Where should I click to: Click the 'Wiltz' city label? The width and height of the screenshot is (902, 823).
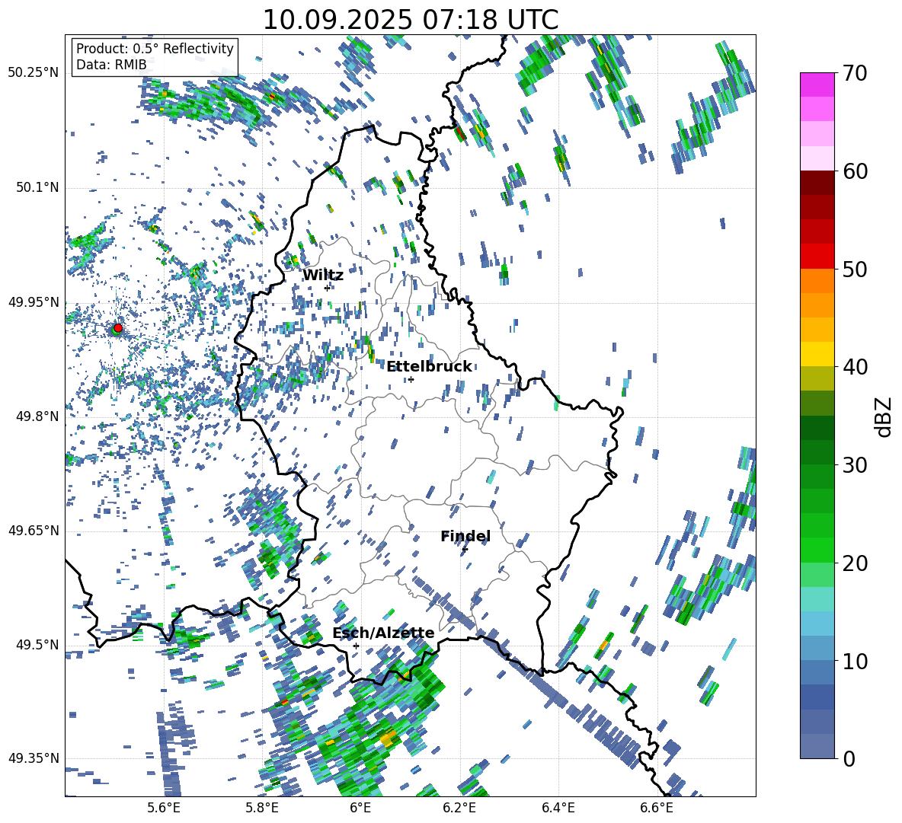coord(323,276)
